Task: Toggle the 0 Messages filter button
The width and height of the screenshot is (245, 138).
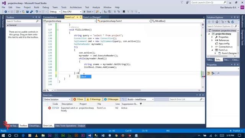Action: click(111, 99)
